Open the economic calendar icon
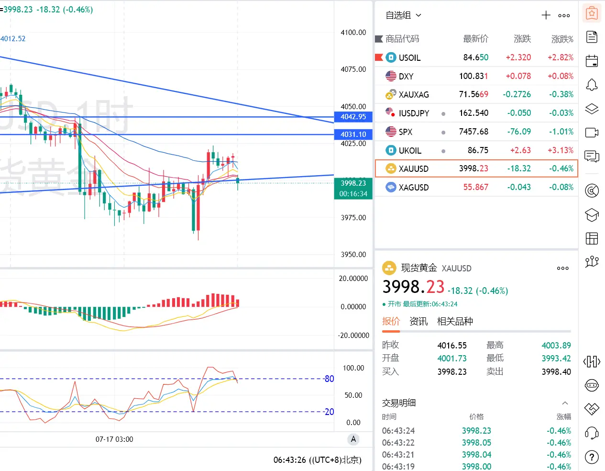605x471 pixels. [x=592, y=61]
